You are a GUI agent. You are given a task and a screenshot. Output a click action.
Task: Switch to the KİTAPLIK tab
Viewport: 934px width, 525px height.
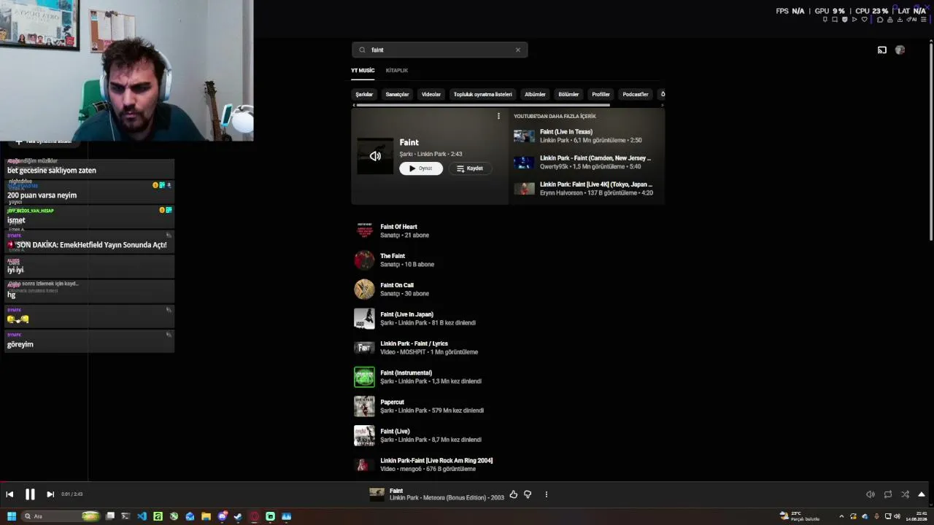(x=397, y=71)
